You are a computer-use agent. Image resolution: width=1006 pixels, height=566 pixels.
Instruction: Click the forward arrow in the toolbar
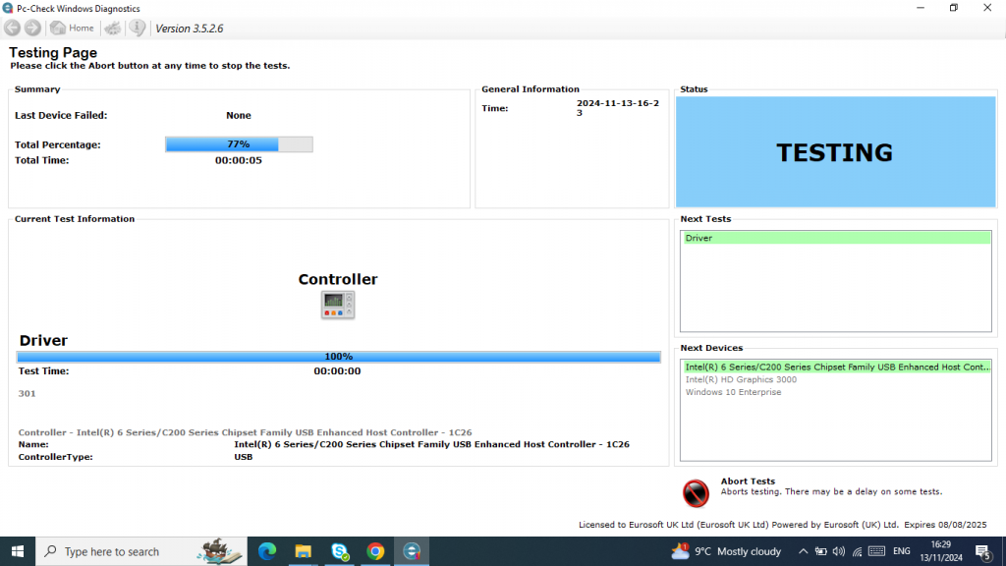click(33, 28)
